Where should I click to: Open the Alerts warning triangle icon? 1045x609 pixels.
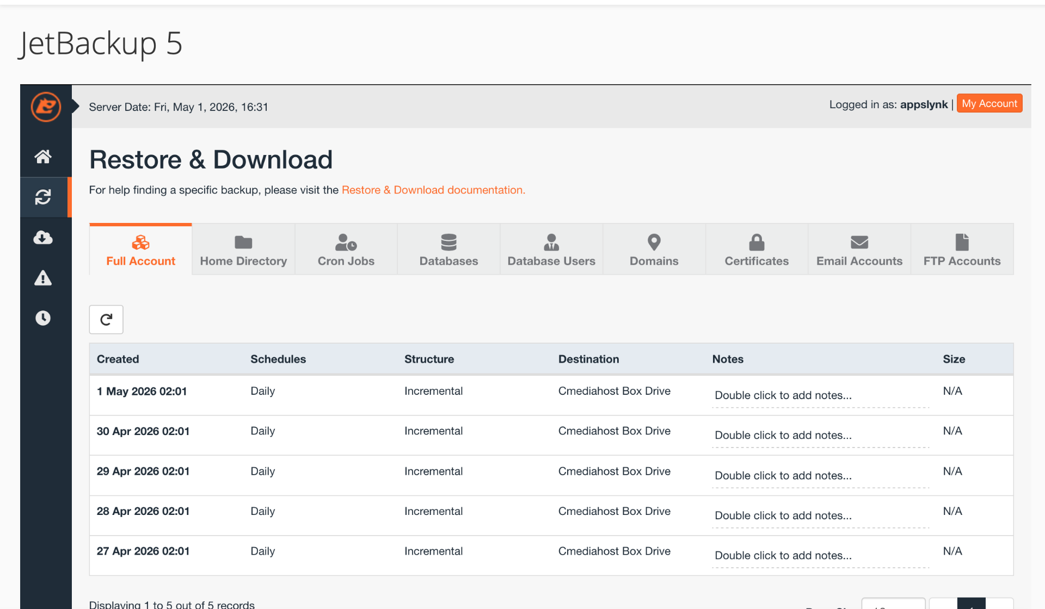(x=43, y=278)
